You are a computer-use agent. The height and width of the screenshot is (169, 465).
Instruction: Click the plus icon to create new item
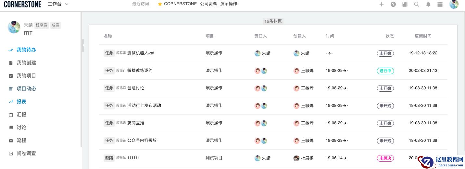point(382,4)
